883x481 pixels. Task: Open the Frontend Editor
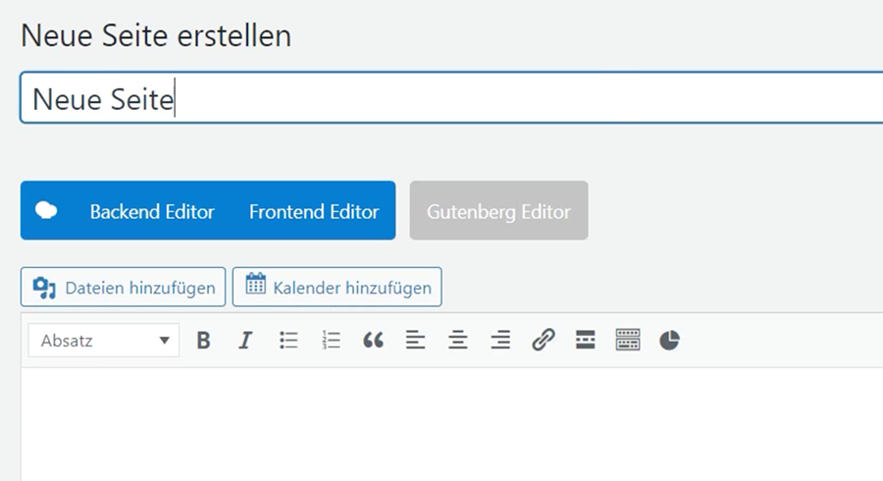pyautogui.click(x=314, y=211)
